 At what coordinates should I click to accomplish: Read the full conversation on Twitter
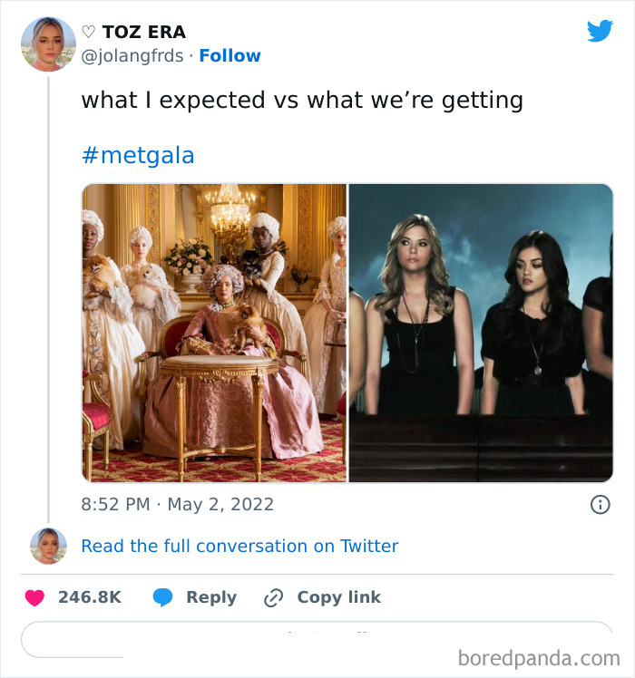tap(239, 546)
